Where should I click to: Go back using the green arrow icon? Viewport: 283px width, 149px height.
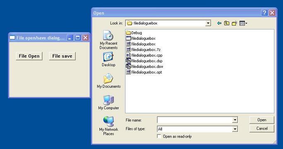pos(219,23)
